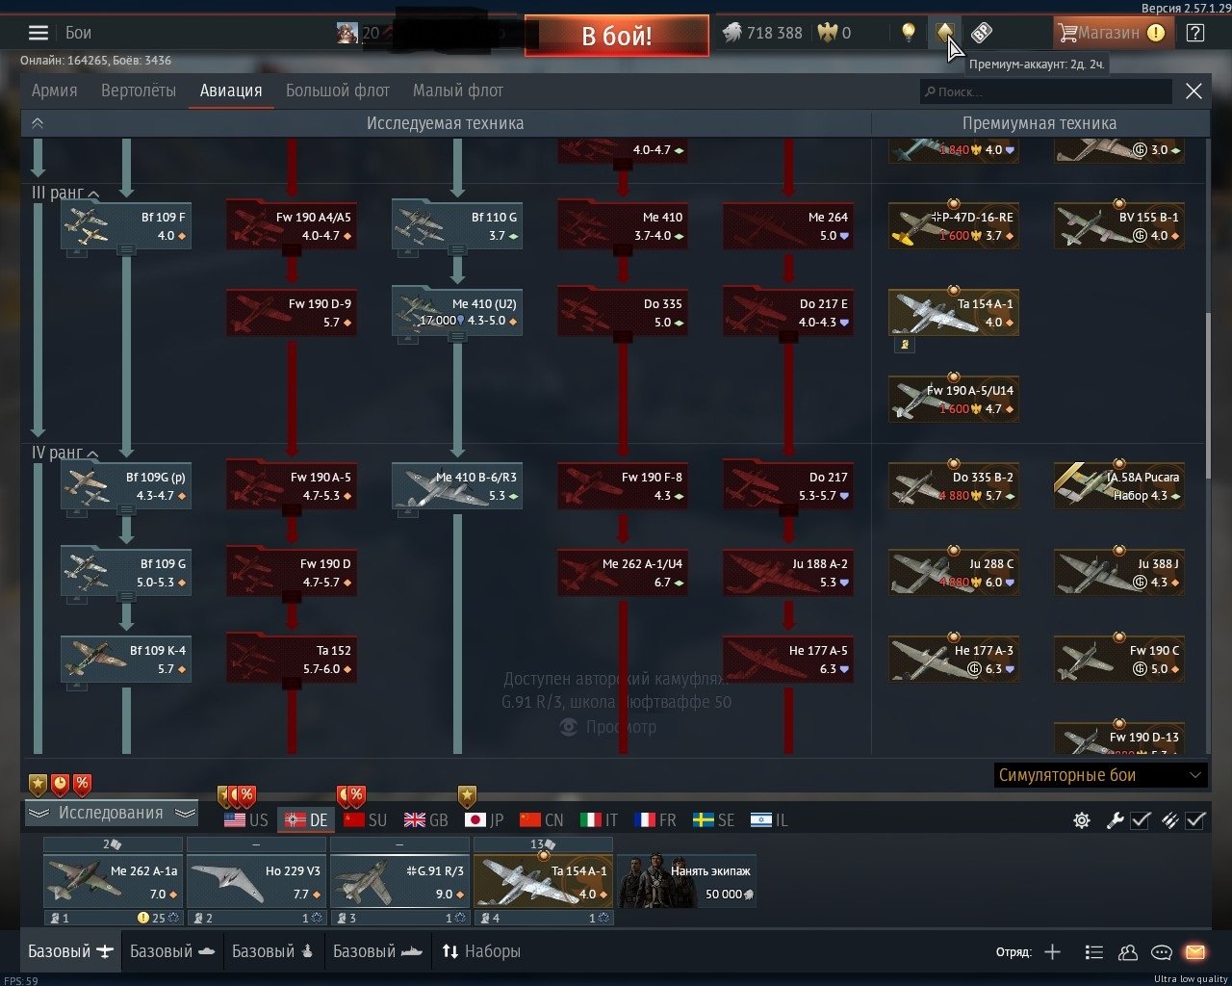Collapse all ranks using double-chevron header icon
The image size is (1232, 986).
pyautogui.click(x=38, y=123)
